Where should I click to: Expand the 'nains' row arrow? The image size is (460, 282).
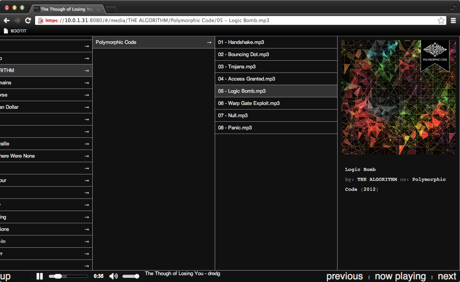pyautogui.click(x=87, y=83)
